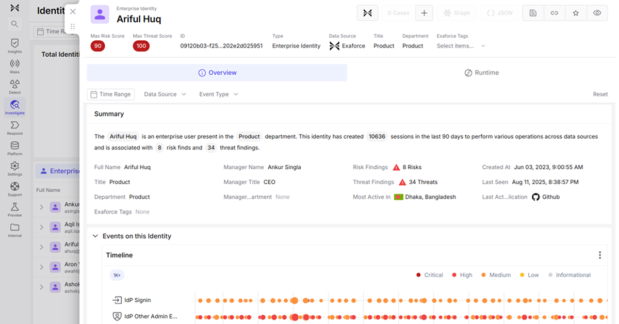This screenshot has width=619, height=324.
Task: Open the Time Range filter in the panel
Action: [111, 94]
